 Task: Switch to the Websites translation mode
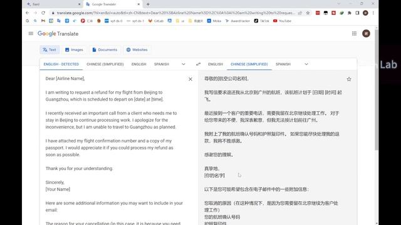click(x=137, y=50)
